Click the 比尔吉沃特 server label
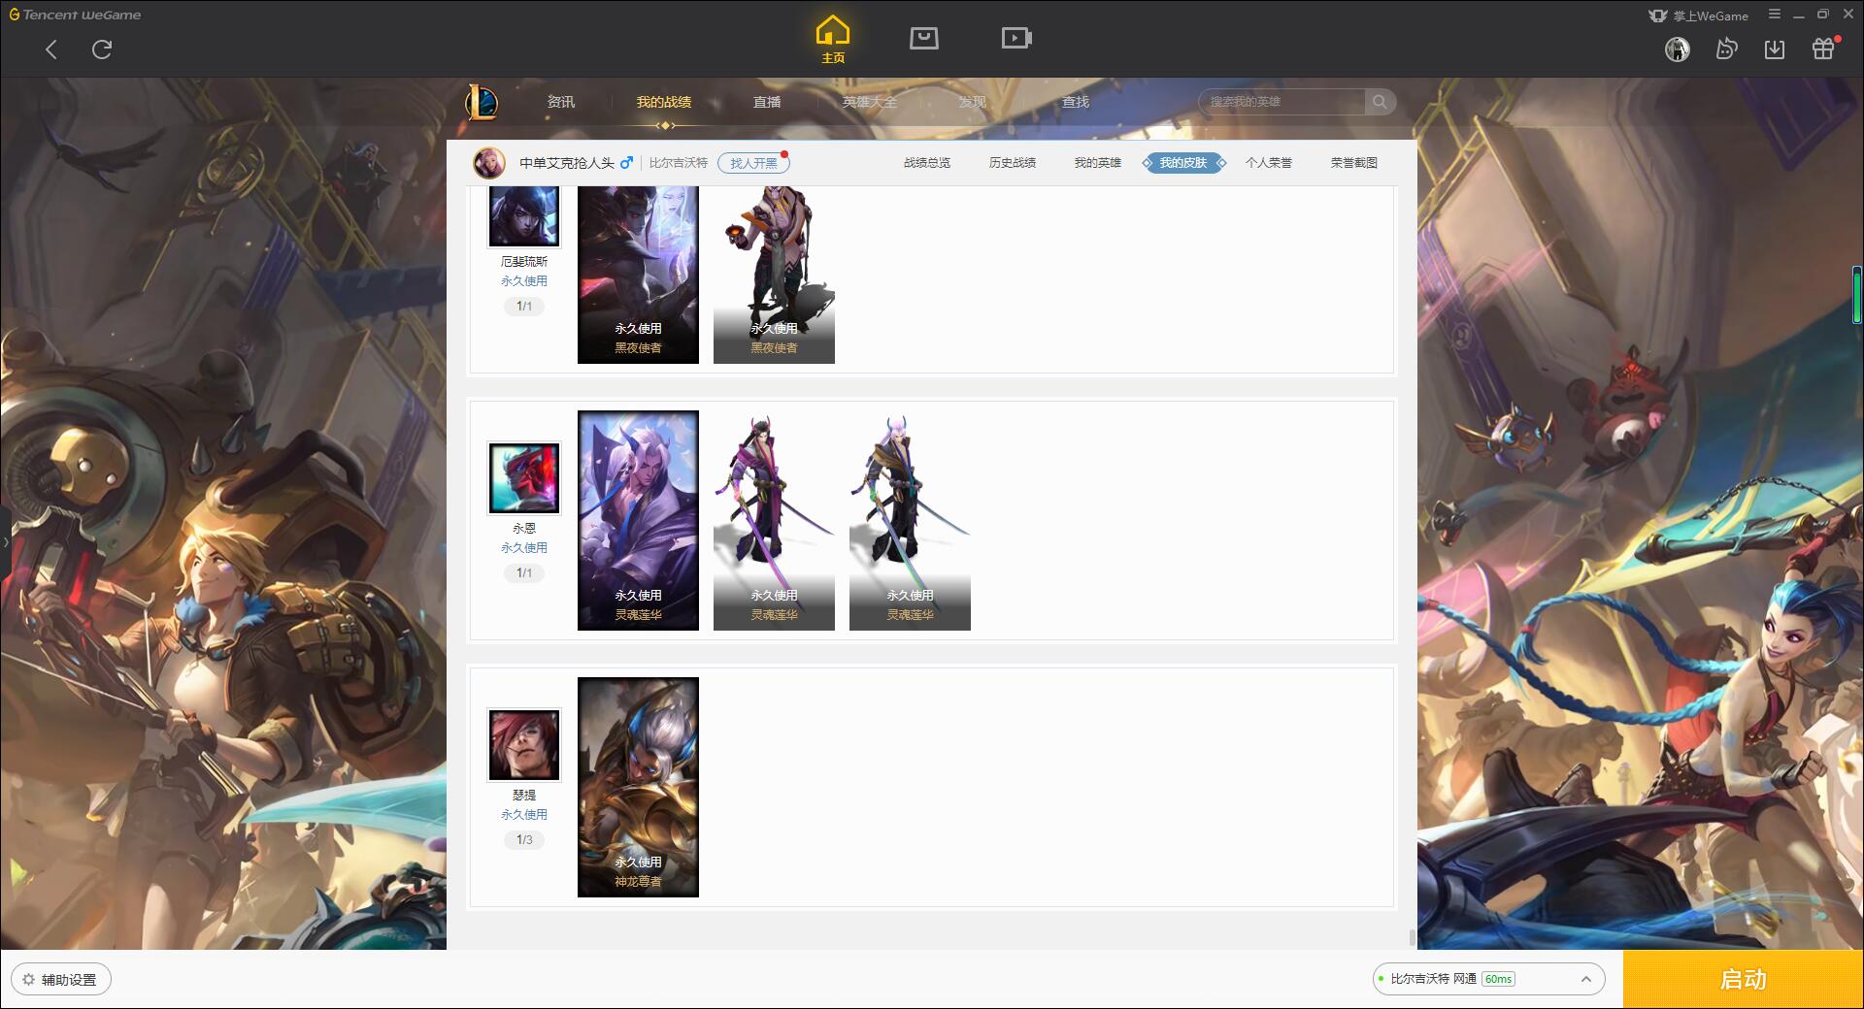Screen dimensions: 1864x1009 (x=679, y=163)
